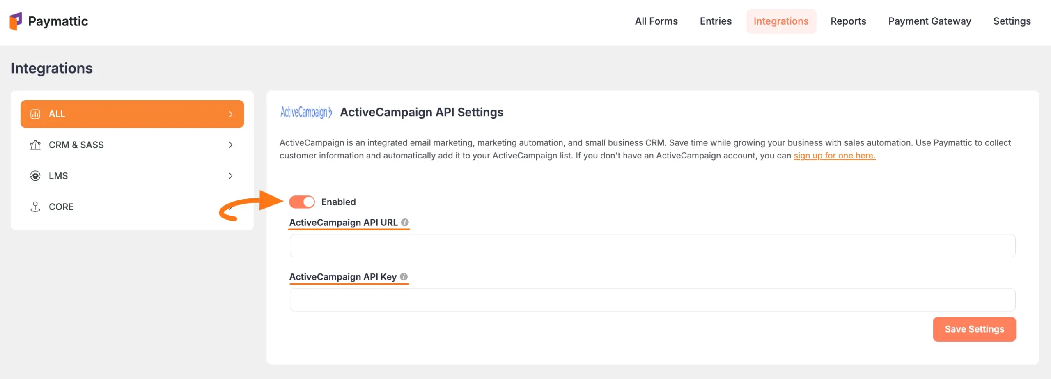Open the API Key info tooltip icon
The image size is (1051, 379).
pyautogui.click(x=405, y=276)
